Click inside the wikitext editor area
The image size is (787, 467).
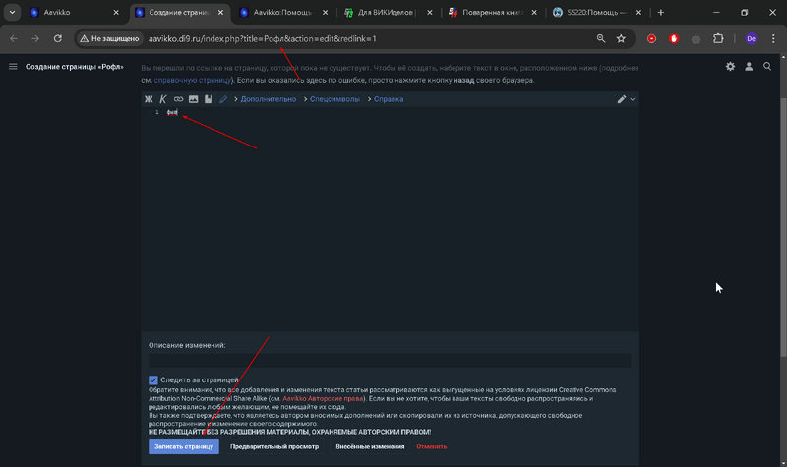390,218
